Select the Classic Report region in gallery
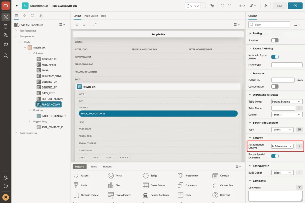305x203 pixels. 154,185
